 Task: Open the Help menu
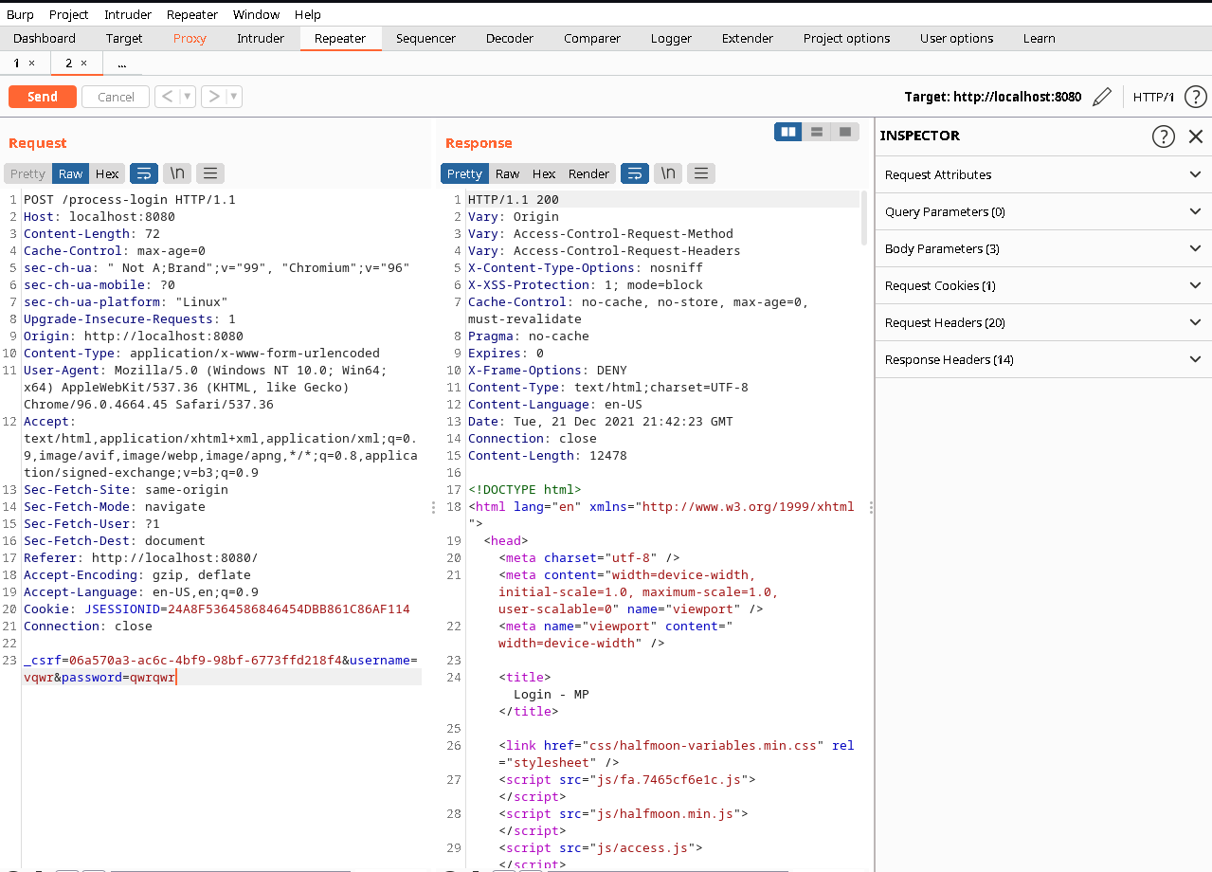pos(308,14)
